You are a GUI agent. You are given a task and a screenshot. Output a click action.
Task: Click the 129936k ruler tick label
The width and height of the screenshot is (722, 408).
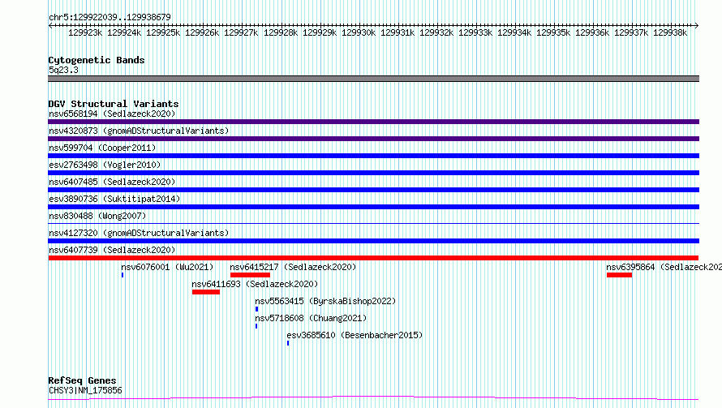(x=592, y=32)
